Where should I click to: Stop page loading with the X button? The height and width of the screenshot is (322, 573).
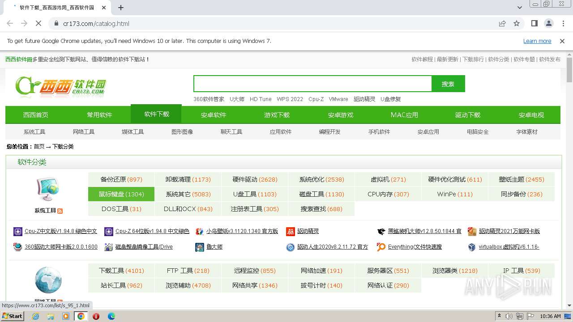38,23
